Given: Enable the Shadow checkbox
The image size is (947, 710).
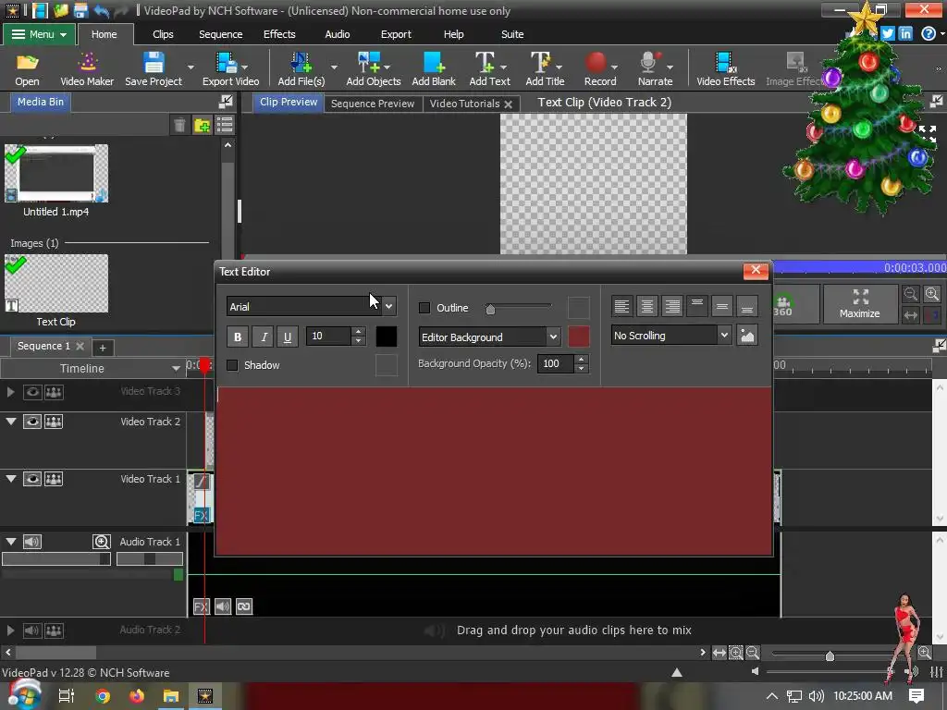Looking at the screenshot, I should tap(232, 365).
